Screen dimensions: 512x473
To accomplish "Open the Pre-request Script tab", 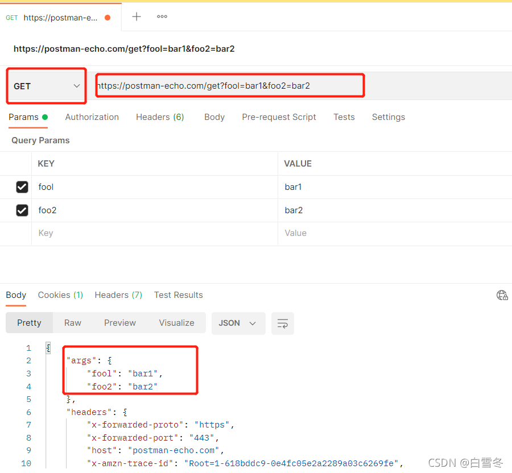I will coord(279,117).
